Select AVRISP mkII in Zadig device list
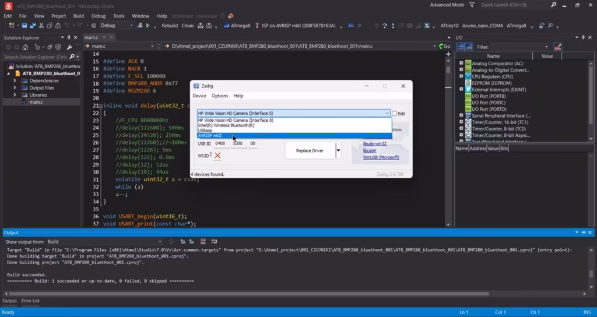 210,136
